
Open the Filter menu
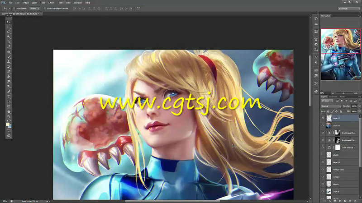60,3
